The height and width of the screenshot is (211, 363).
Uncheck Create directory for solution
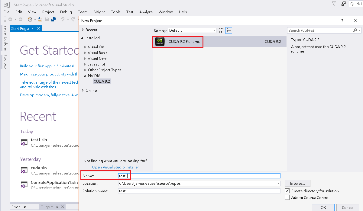point(287,191)
